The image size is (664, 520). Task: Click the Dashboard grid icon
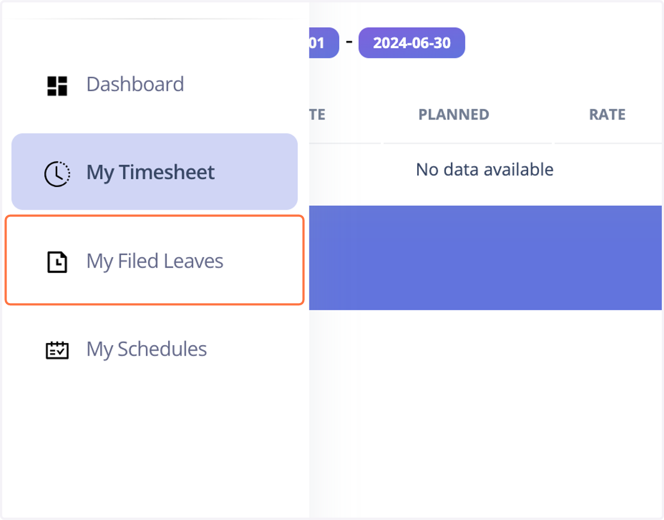(57, 86)
